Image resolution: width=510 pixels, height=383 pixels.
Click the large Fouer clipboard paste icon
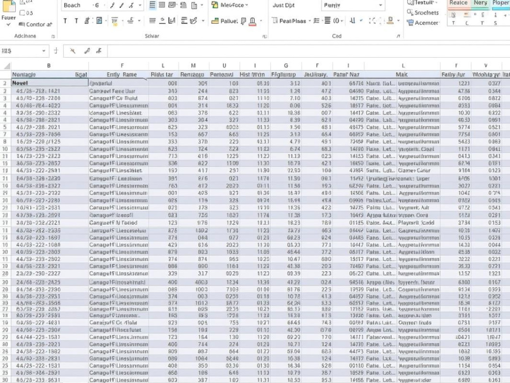pyautogui.click(x=9, y=7)
